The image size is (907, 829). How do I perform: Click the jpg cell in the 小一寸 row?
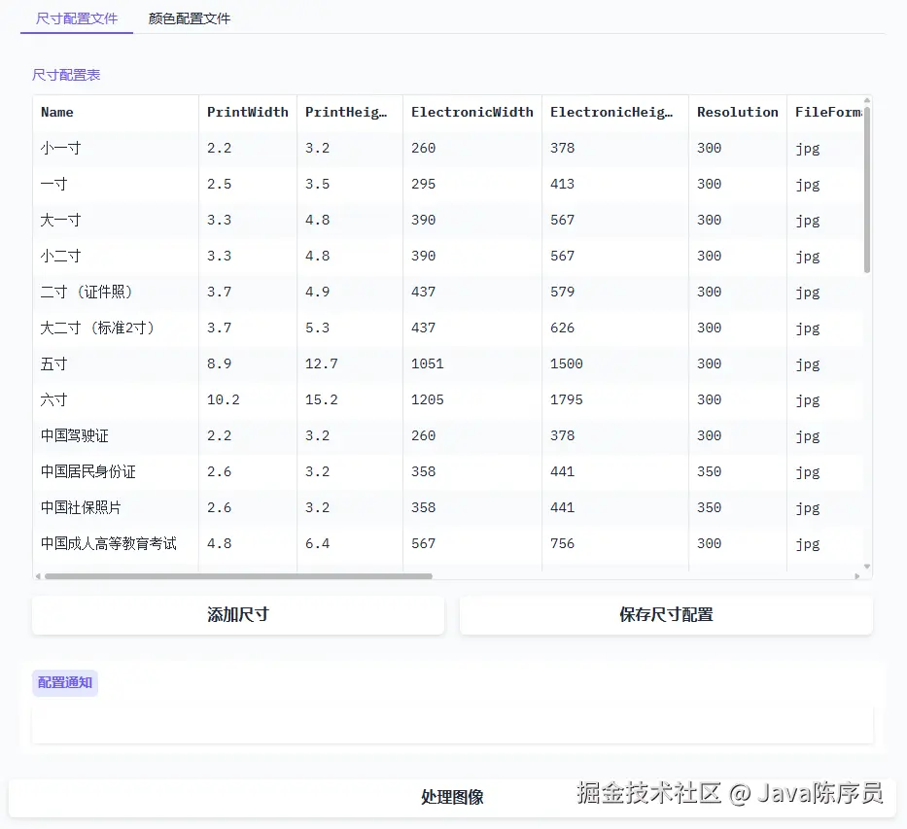coord(825,149)
